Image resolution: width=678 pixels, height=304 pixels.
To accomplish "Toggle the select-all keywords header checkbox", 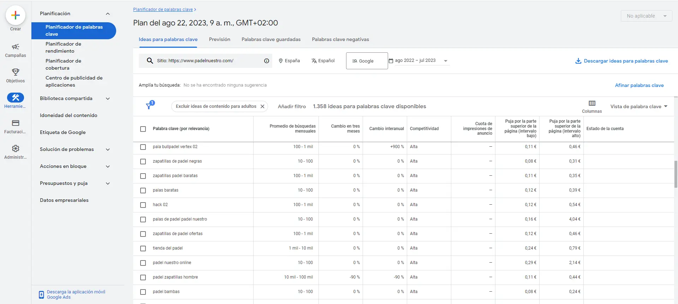I will click(143, 129).
